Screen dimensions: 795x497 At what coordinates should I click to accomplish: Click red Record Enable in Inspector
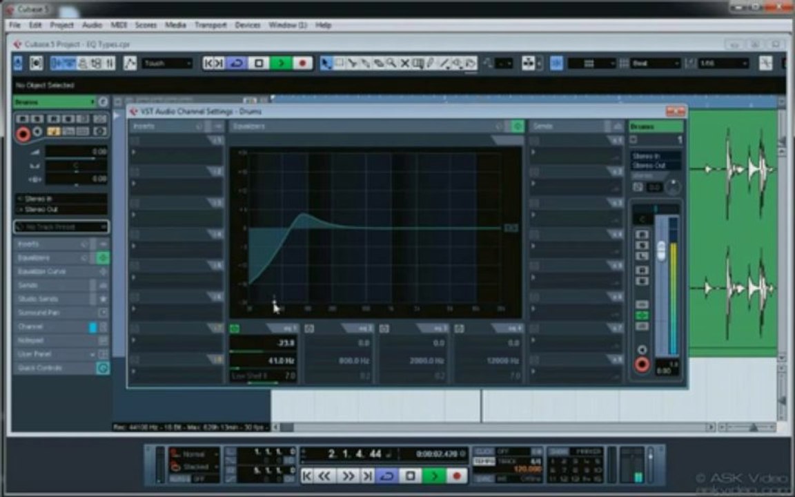[23, 134]
